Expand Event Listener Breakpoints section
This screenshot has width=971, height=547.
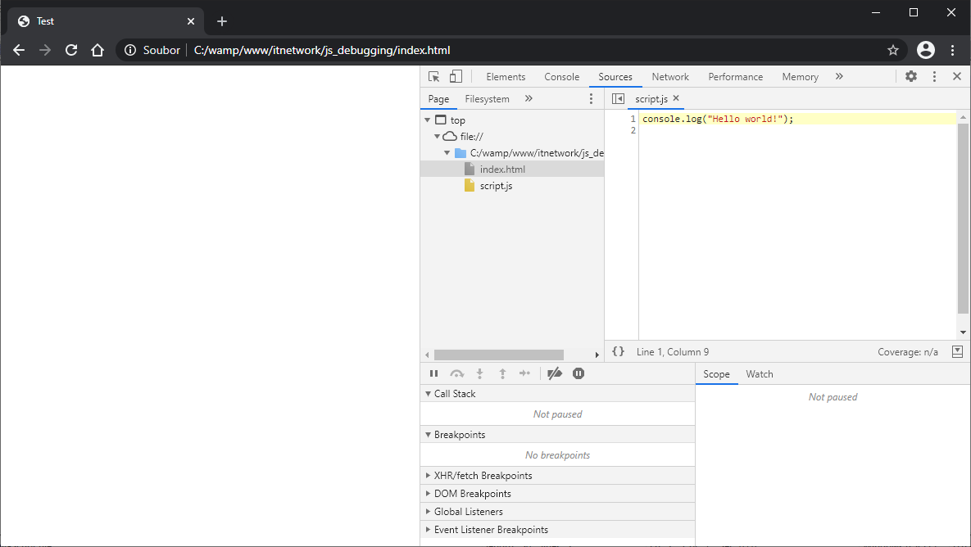[x=491, y=530]
